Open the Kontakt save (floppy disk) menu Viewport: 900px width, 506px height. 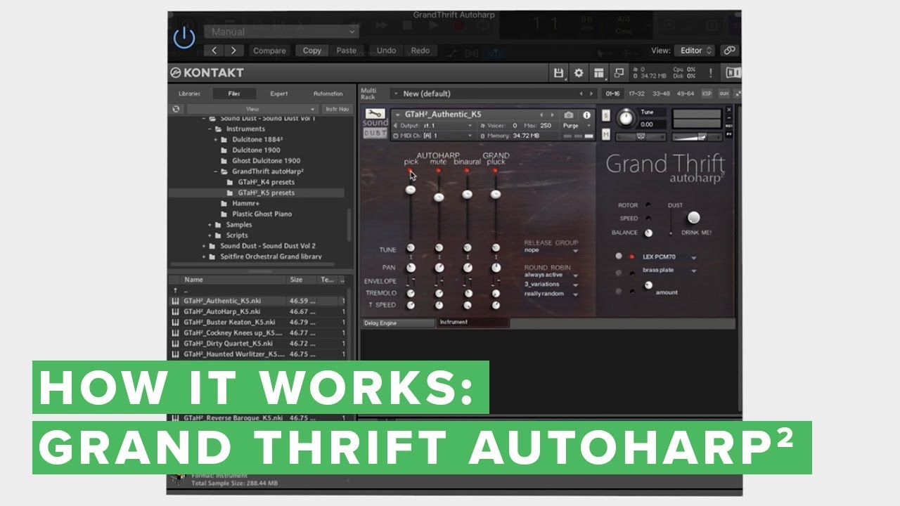(559, 72)
